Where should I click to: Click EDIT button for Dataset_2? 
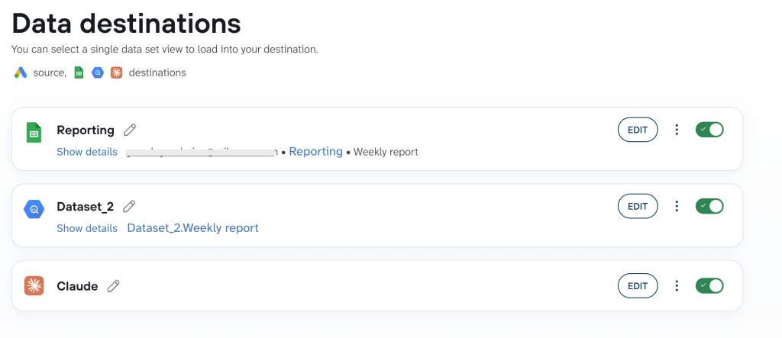638,206
